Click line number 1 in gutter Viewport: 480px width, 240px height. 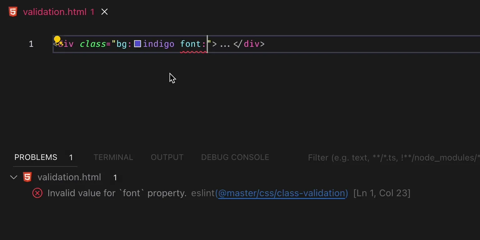point(31,44)
